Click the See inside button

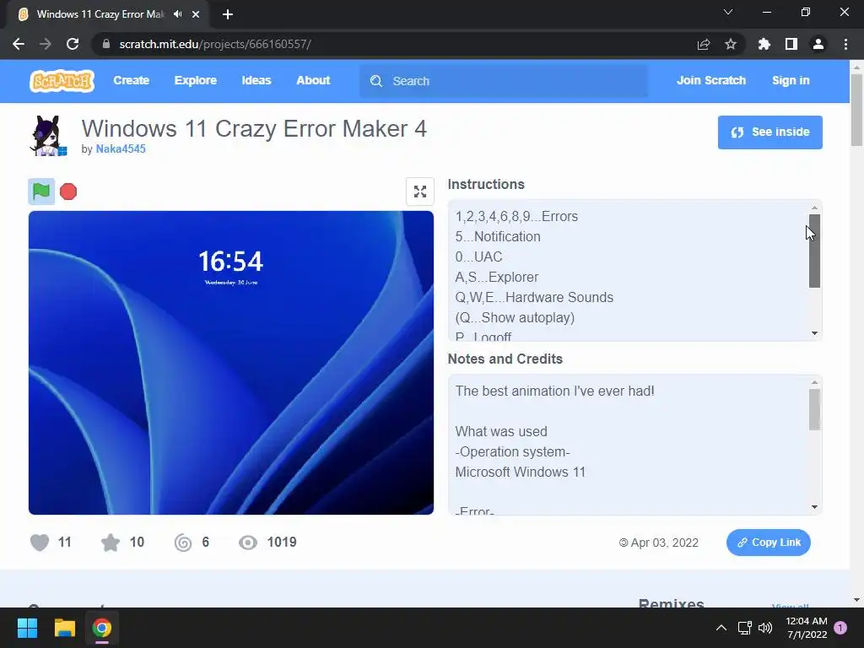769,132
